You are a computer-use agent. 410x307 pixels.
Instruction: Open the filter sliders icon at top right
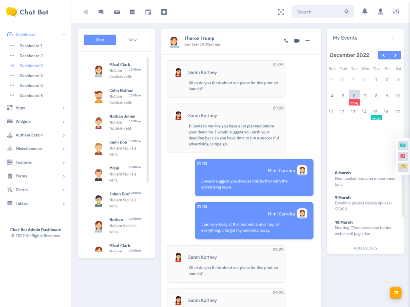[396, 11]
